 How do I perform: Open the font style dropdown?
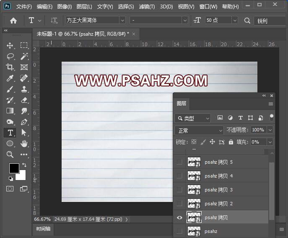tap(185, 20)
